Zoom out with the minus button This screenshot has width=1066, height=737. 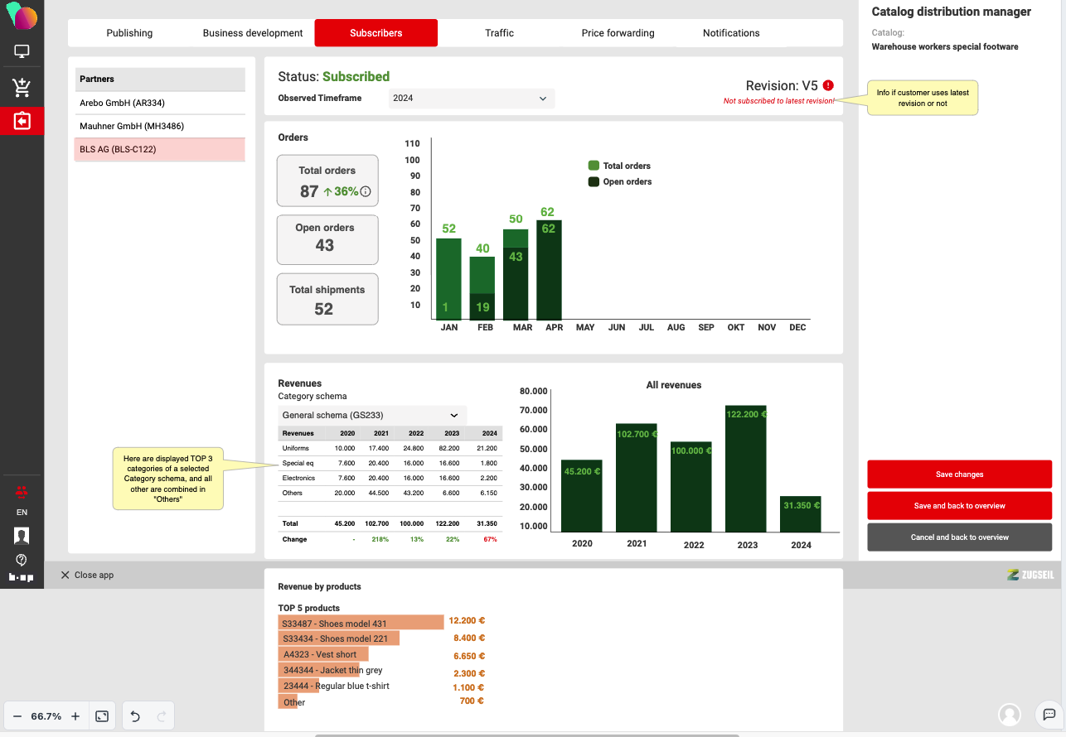[17, 716]
